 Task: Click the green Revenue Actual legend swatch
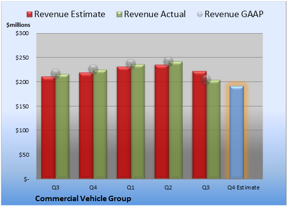[x=119, y=15]
